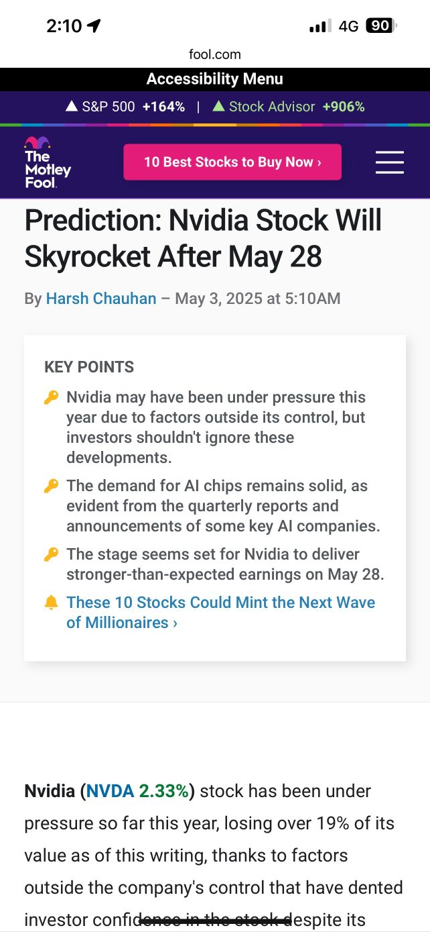Viewport: 430px width, 932px height.
Task: Open These 10 Stocks Could Mint Millionaires link
Action: [220, 613]
